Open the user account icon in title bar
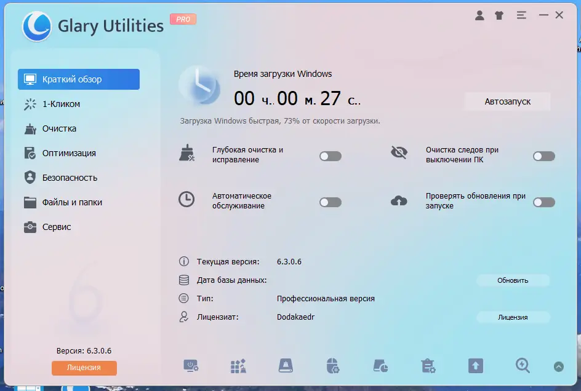The height and width of the screenshot is (391, 581). [479, 16]
